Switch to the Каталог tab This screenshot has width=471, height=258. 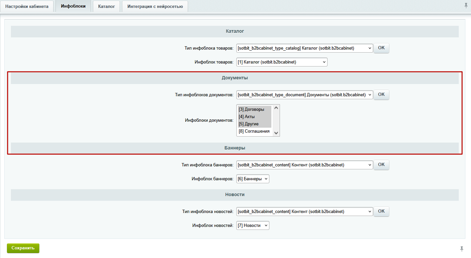click(x=106, y=6)
